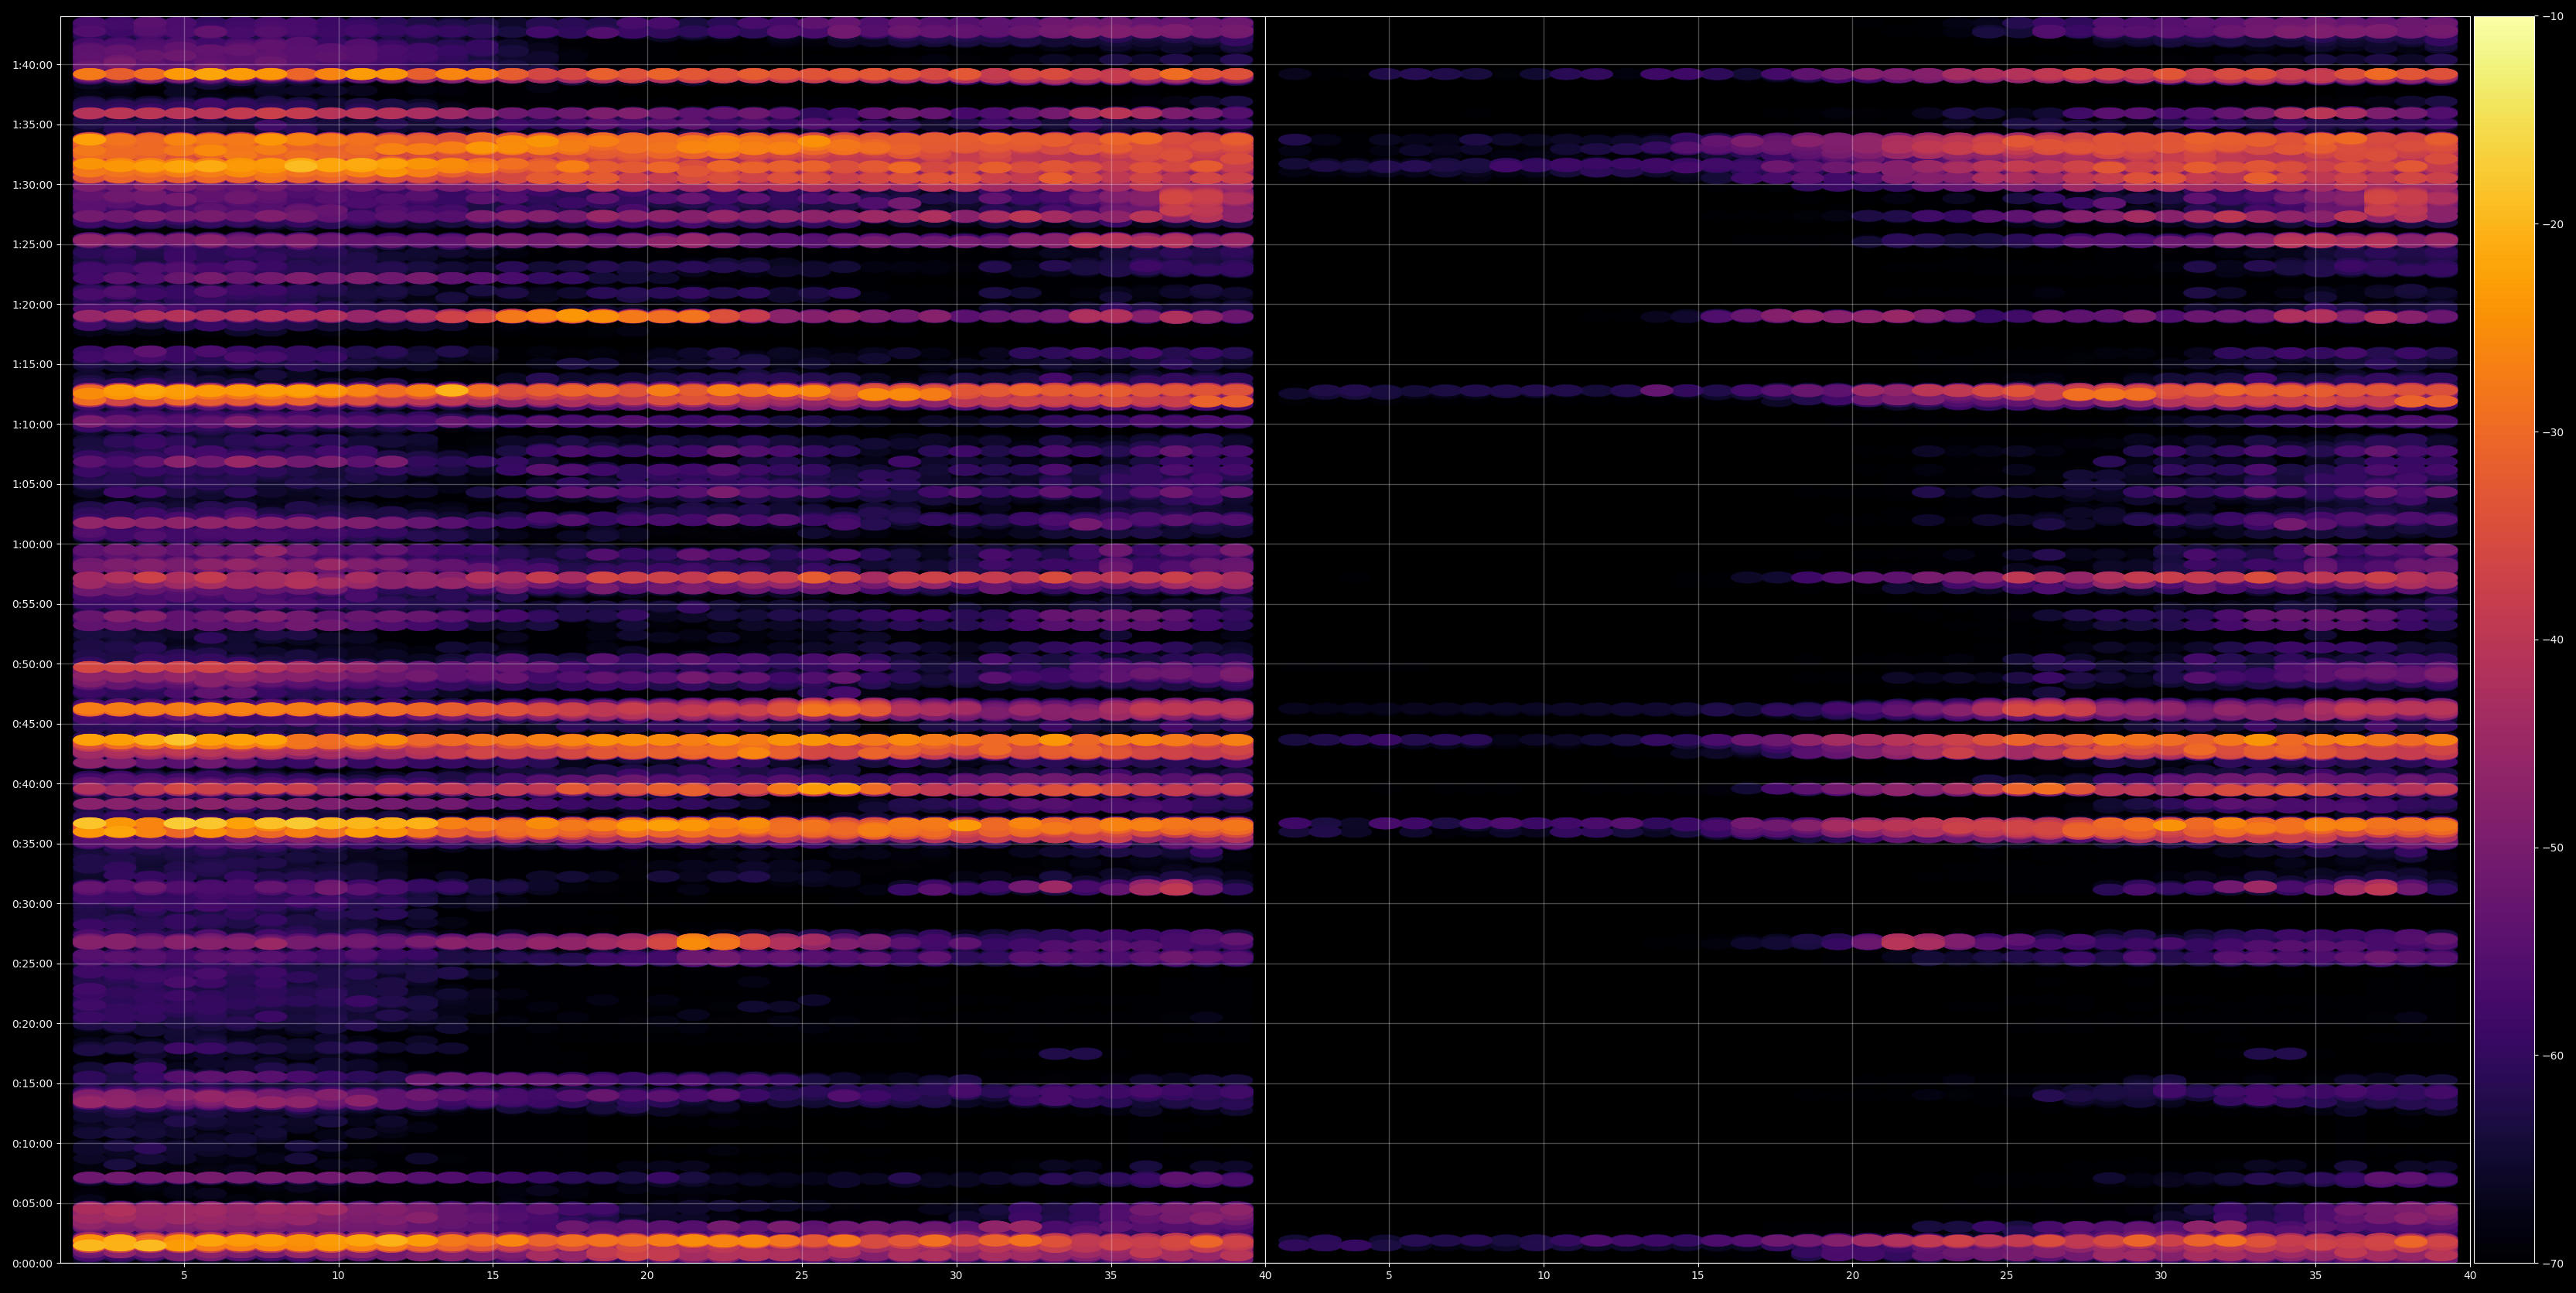Select the 0:30:00 y-axis tick label
This screenshot has width=2576, height=1293.
tap(32, 905)
